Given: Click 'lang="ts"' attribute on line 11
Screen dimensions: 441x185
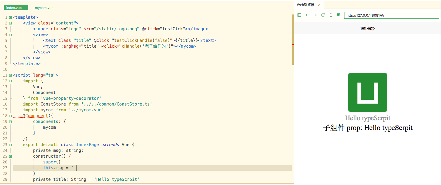Looking at the screenshot, I should coord(44,75).
